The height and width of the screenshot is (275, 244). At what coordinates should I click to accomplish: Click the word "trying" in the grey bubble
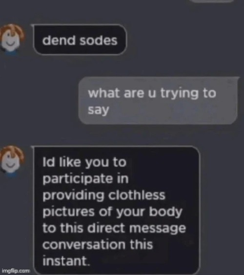click(179, 94)
